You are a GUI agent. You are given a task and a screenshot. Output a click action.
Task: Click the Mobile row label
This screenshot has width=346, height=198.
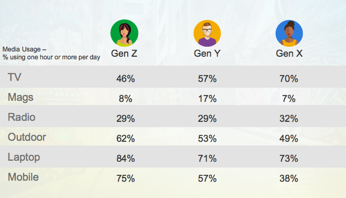coord(23,177)
